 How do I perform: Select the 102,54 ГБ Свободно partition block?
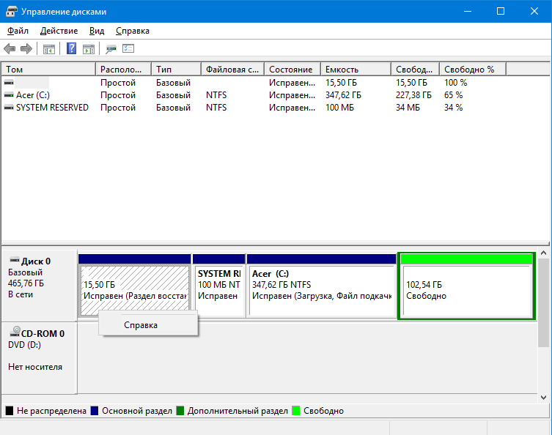coord(466,286)
